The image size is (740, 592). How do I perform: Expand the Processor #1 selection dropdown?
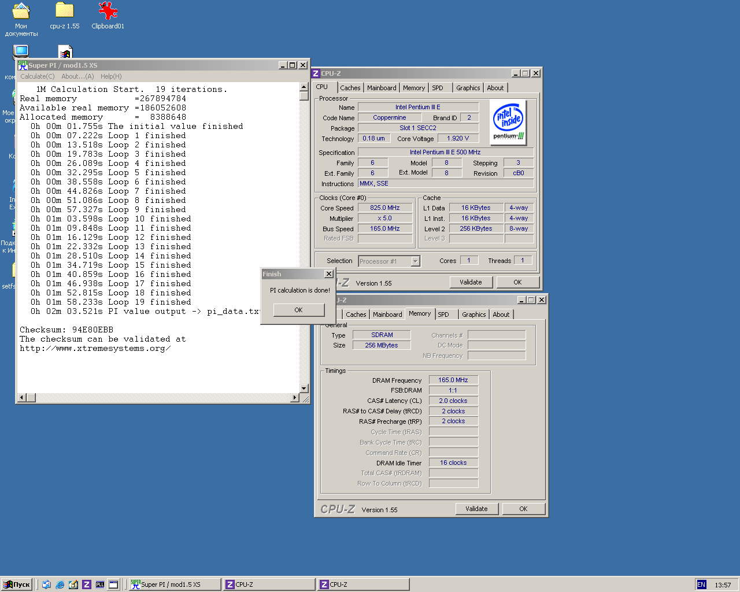[x=415, y=261]
